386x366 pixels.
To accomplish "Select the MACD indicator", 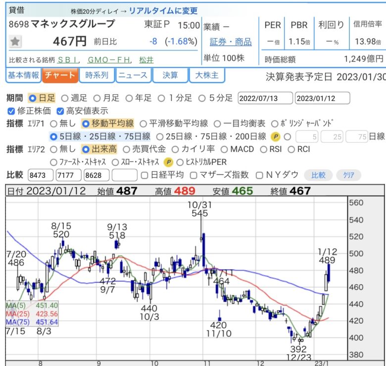I will tap(224, 150).
